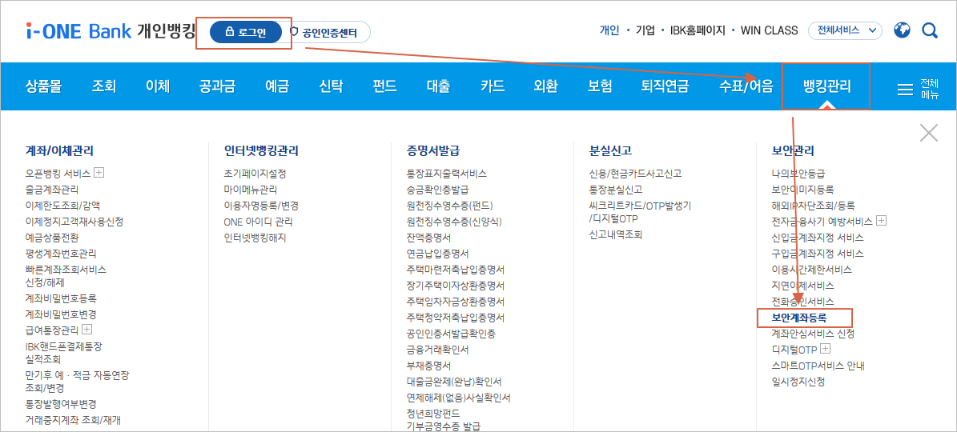The height and width of the screenshot is (432, 957).
Task: Expand 디지털OTP plus icon
Action: click(826, 349)
